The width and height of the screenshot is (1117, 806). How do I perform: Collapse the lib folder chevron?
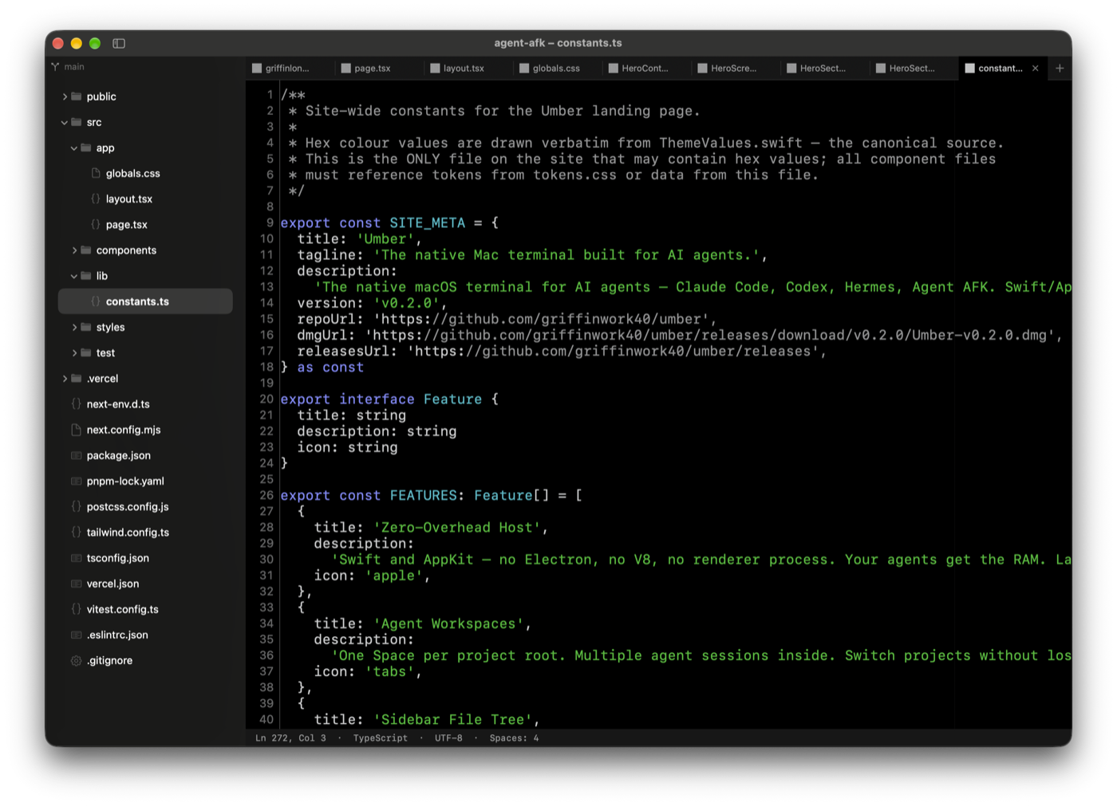[74, 276]
